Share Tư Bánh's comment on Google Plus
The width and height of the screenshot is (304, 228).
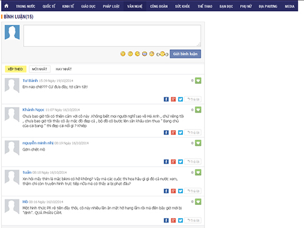[x=173, y=99]
